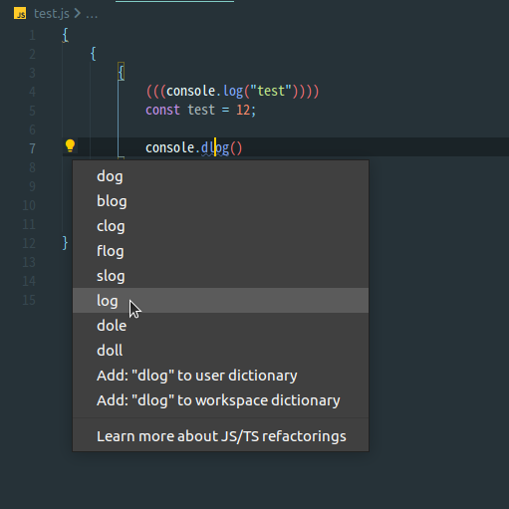Choose the 'clog' spelling suggestion
This screenshot has width=509, height=509.
(220, 226)
